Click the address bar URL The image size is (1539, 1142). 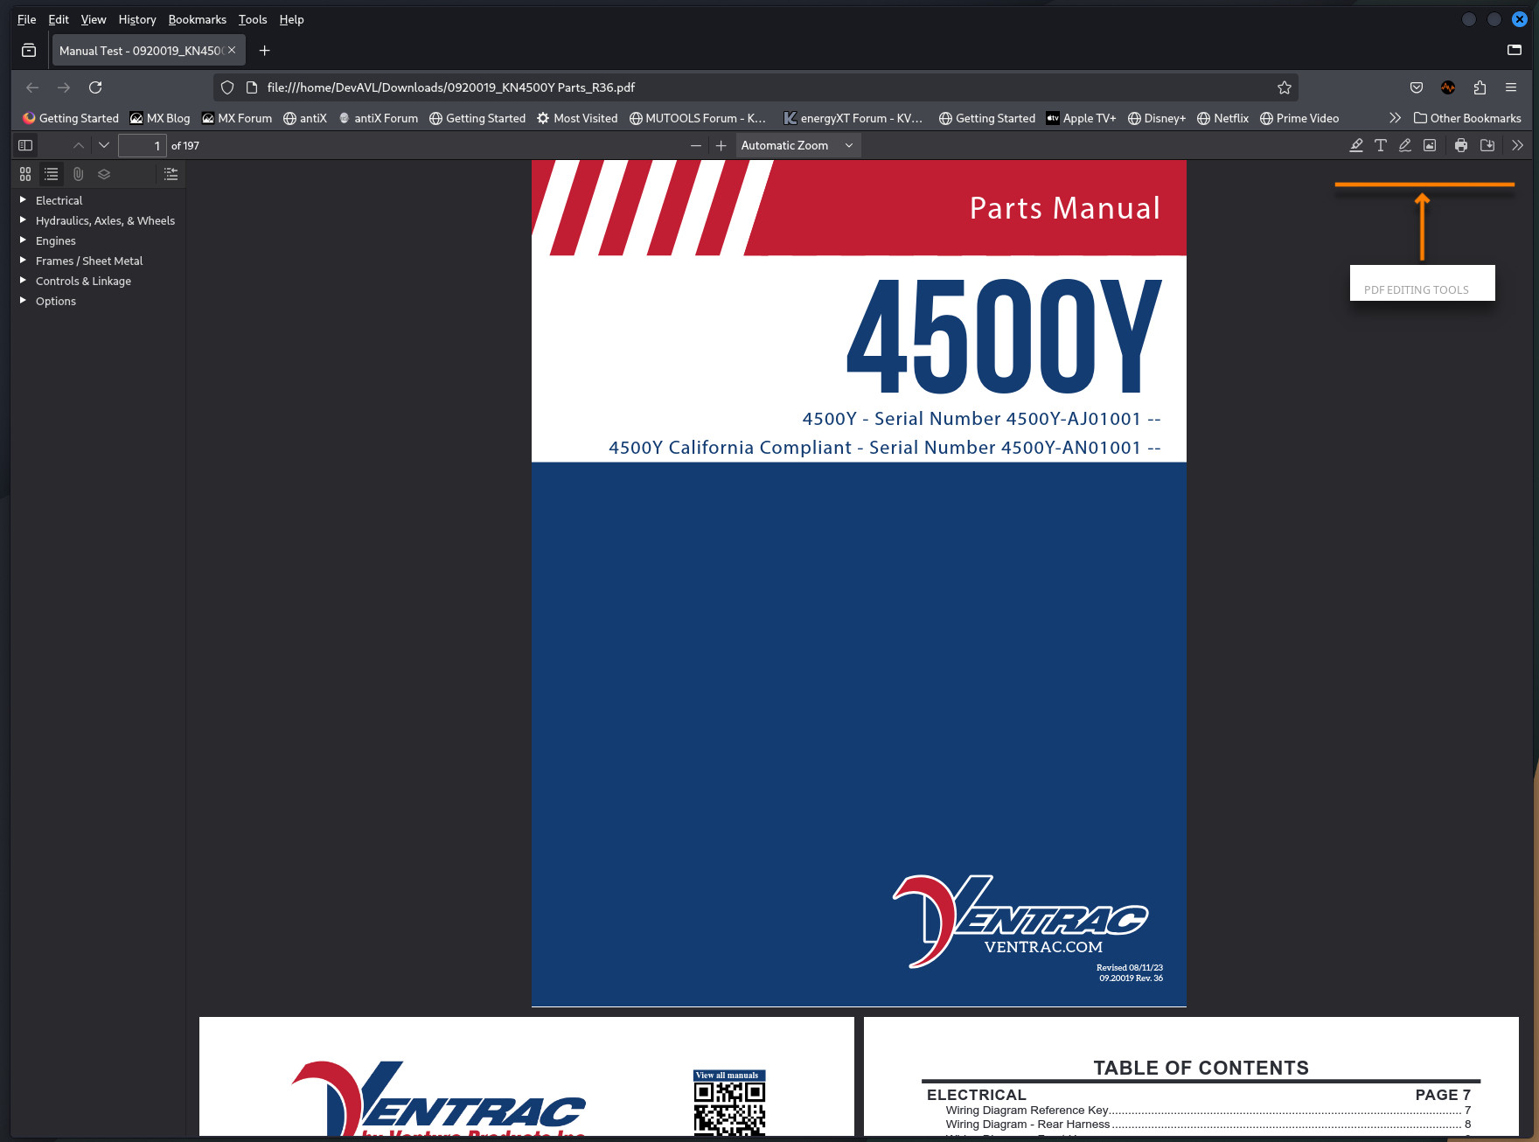tap(450, 87)
